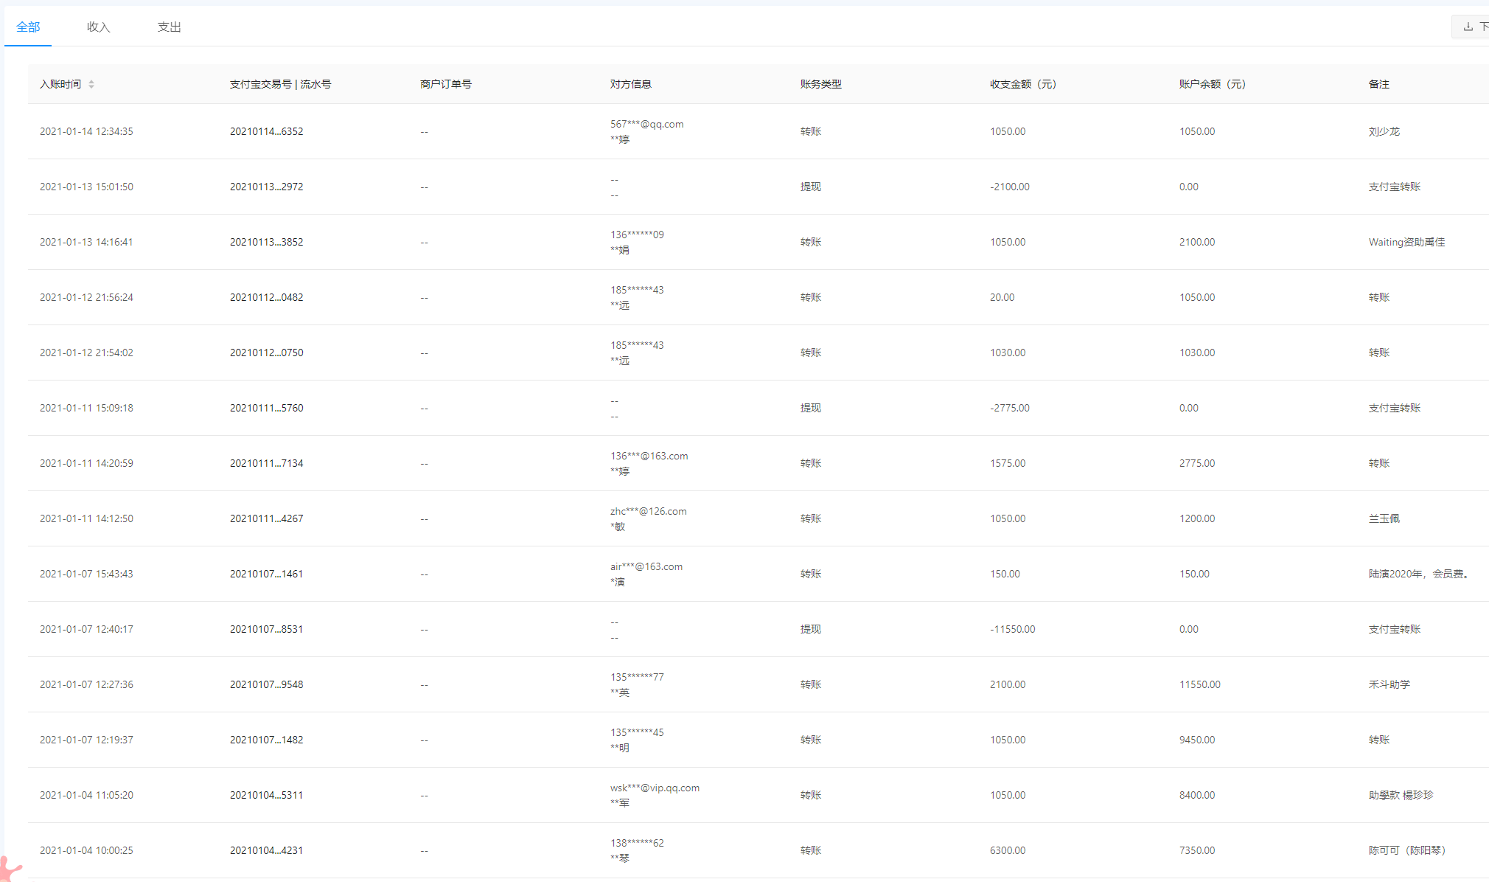Click the 账户余额(元) column header
1489x882 pixels.
tap(1212, 84)
